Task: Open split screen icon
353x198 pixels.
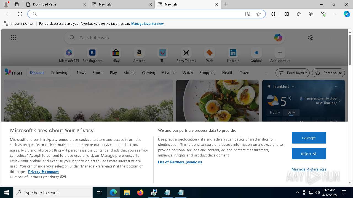Action: tap(287, 14)
